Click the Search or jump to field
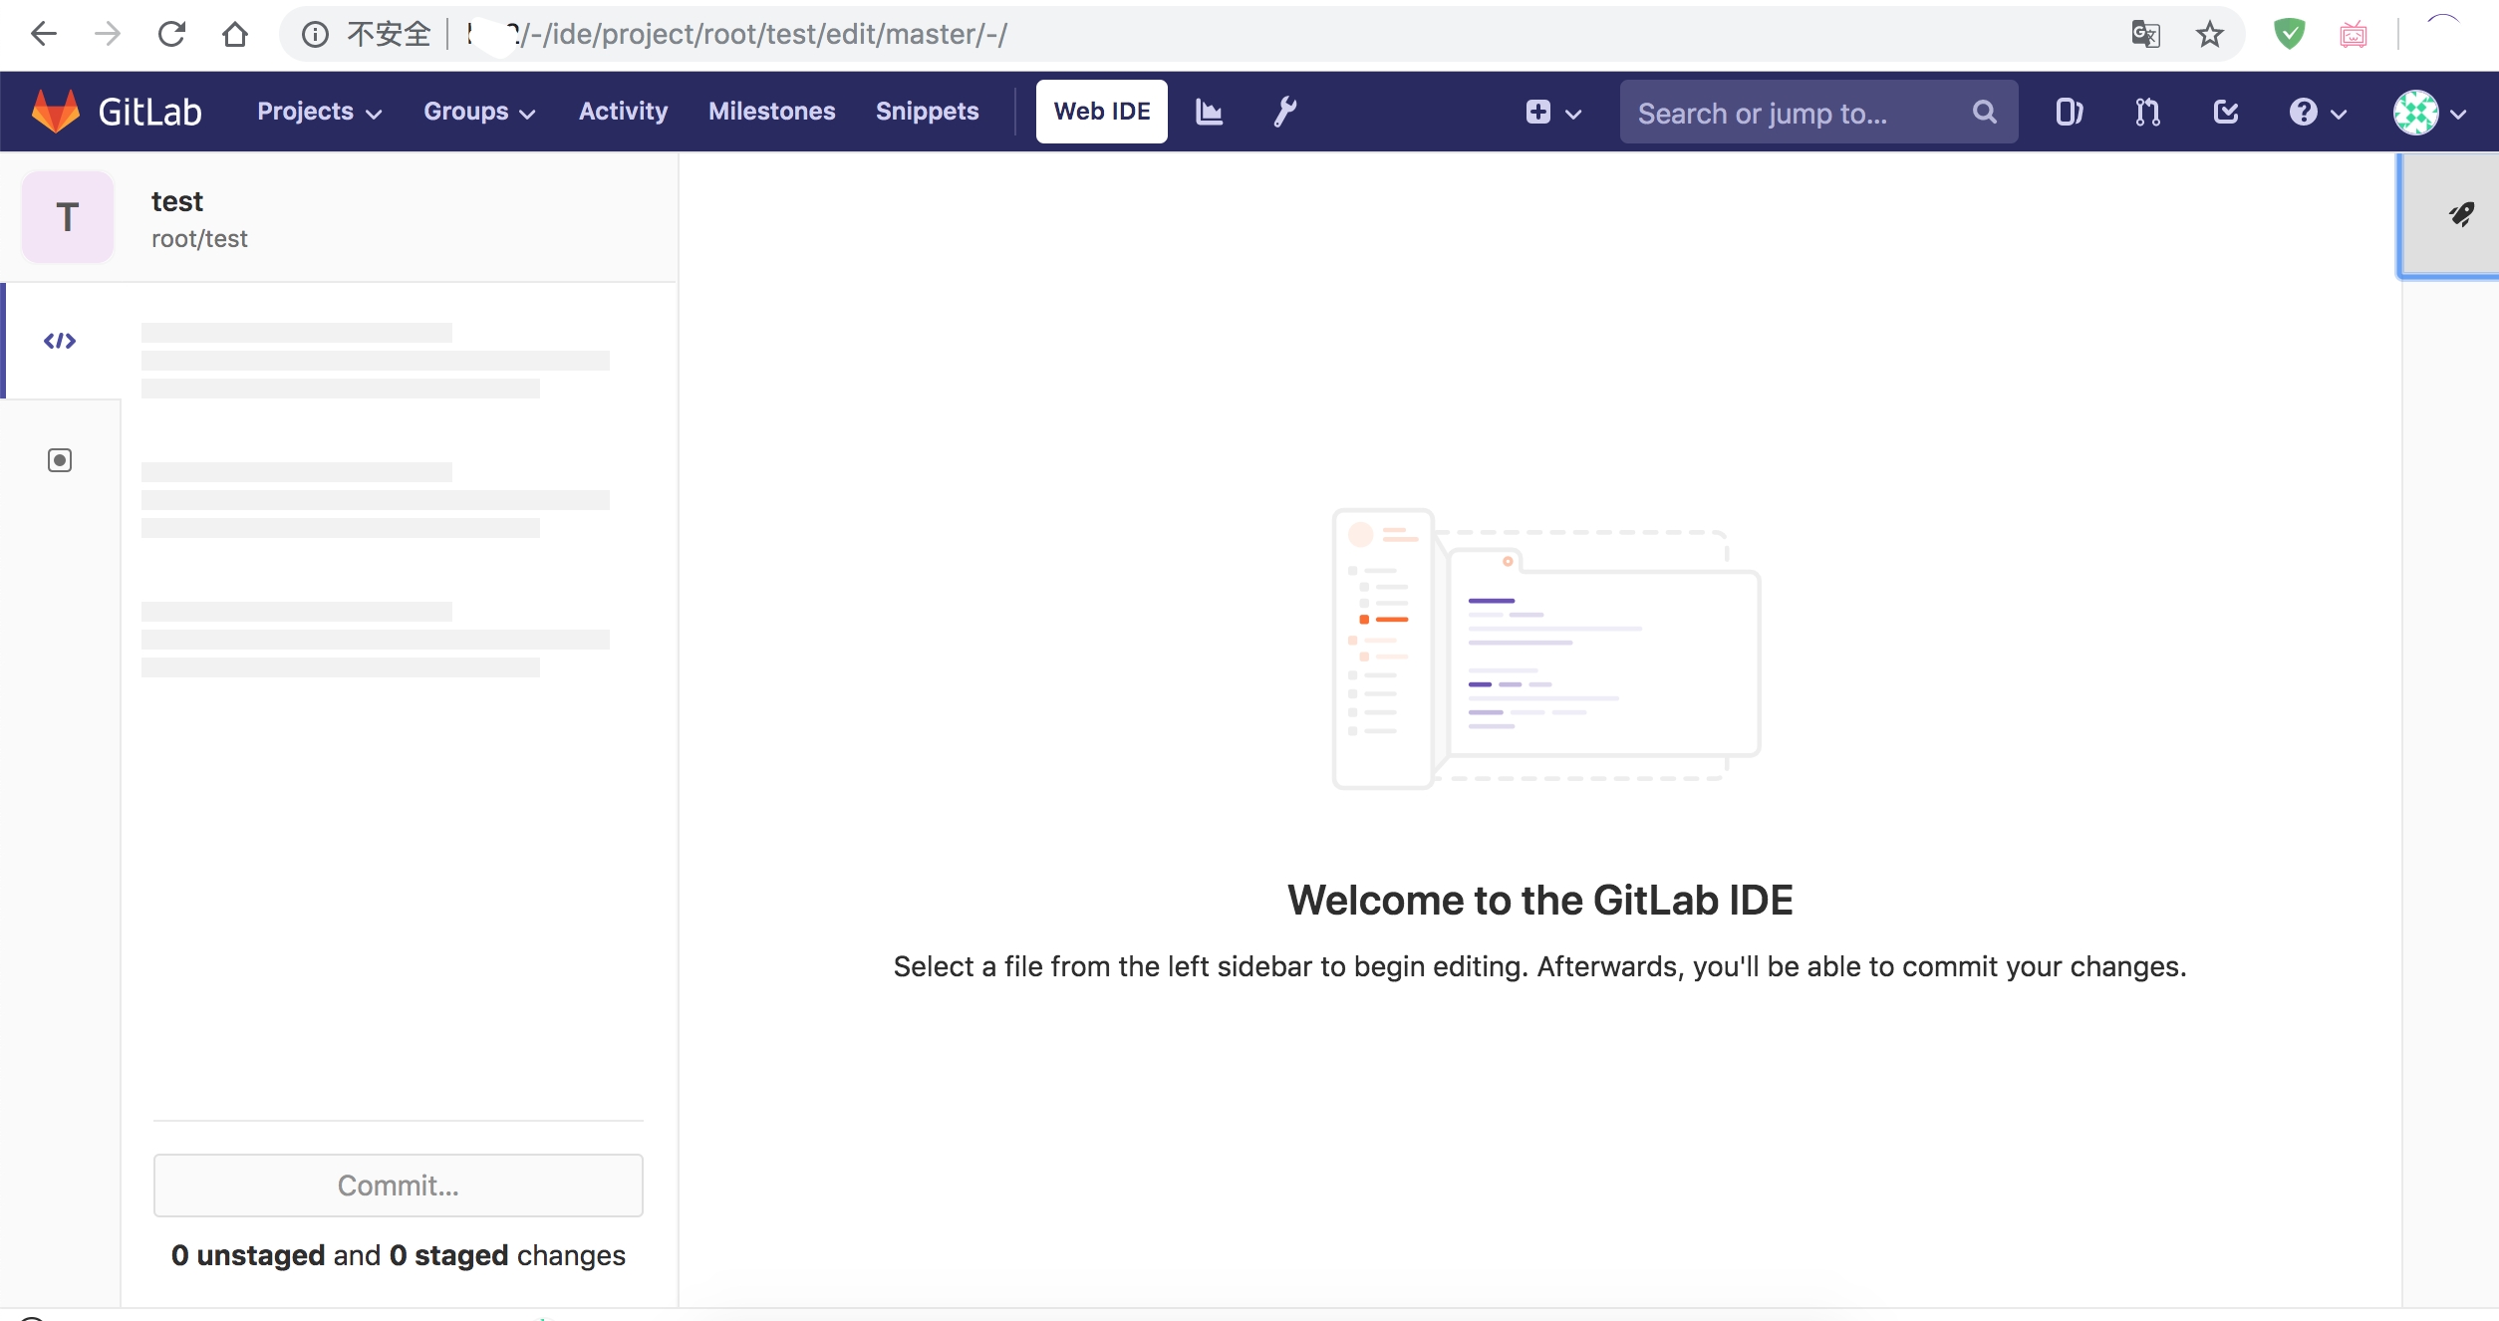 click(x=1784, y=112)
